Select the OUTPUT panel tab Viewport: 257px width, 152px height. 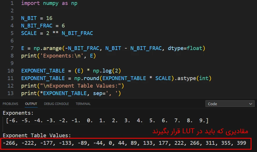click(31, 104)
